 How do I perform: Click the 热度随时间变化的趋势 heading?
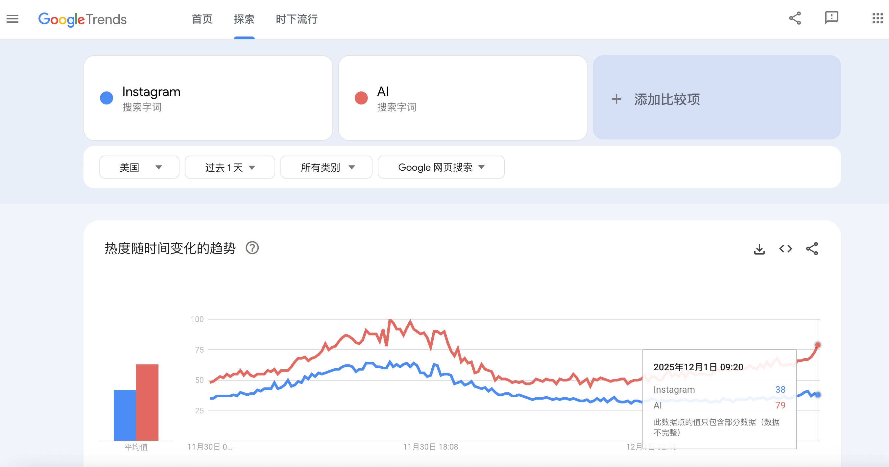pyautogui.click(x=170, y=248)
